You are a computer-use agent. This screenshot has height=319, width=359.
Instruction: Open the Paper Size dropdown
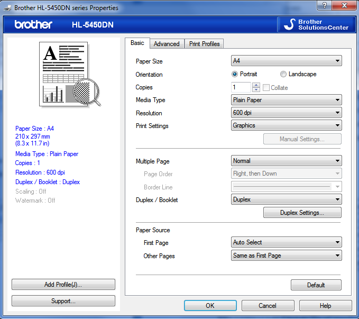[287, 61]
